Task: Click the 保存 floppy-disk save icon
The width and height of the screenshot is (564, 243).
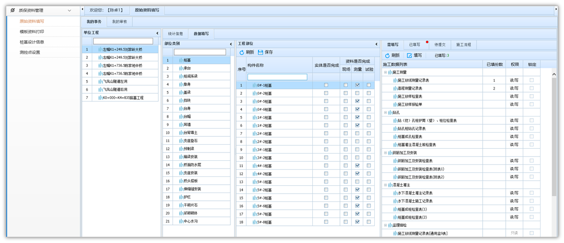Action: pyautogui.click(x=261, y=53)
